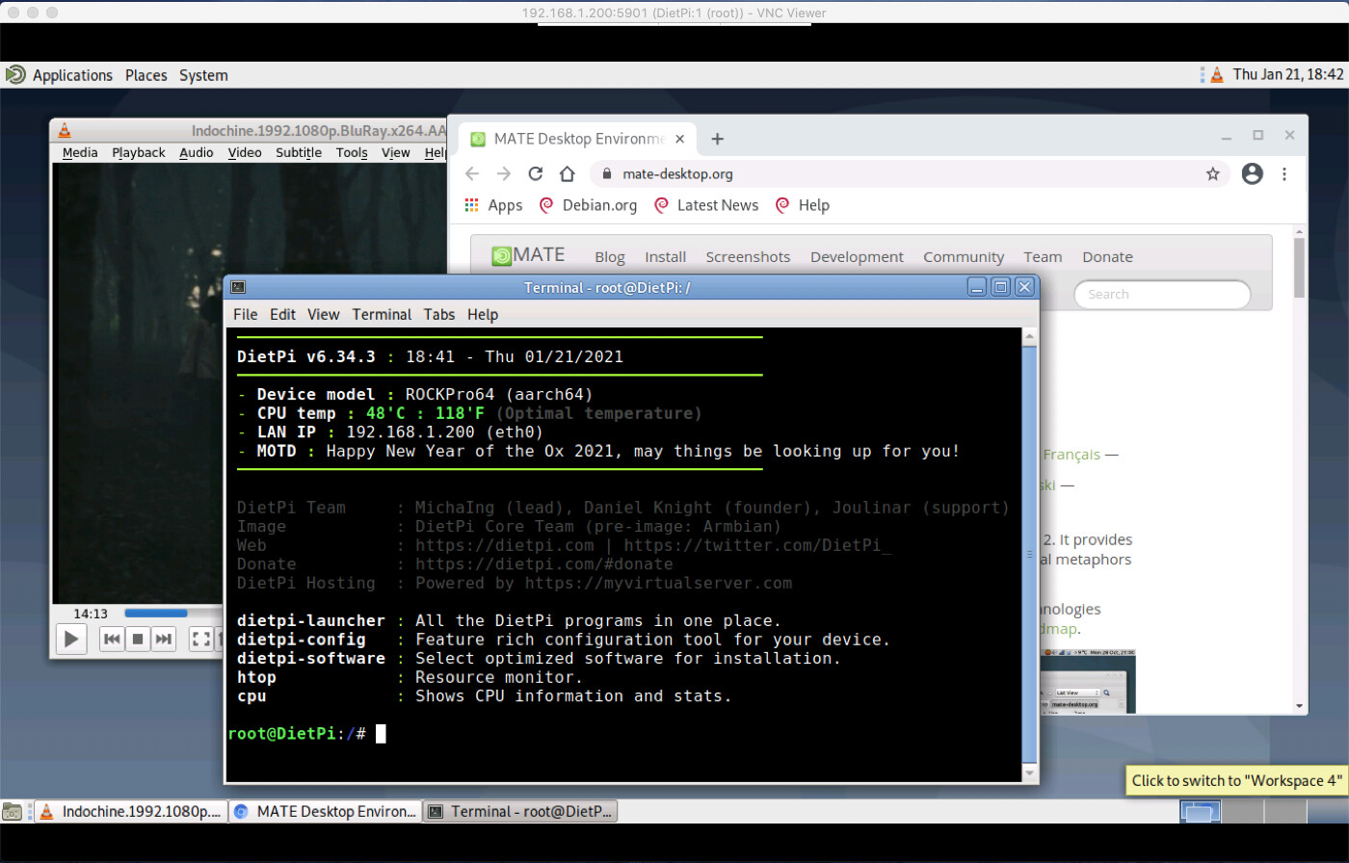Image resolution: width=1349 pixels, height=863 pixels.
Task: Stop playback in VLC
Action: point(138,639)
